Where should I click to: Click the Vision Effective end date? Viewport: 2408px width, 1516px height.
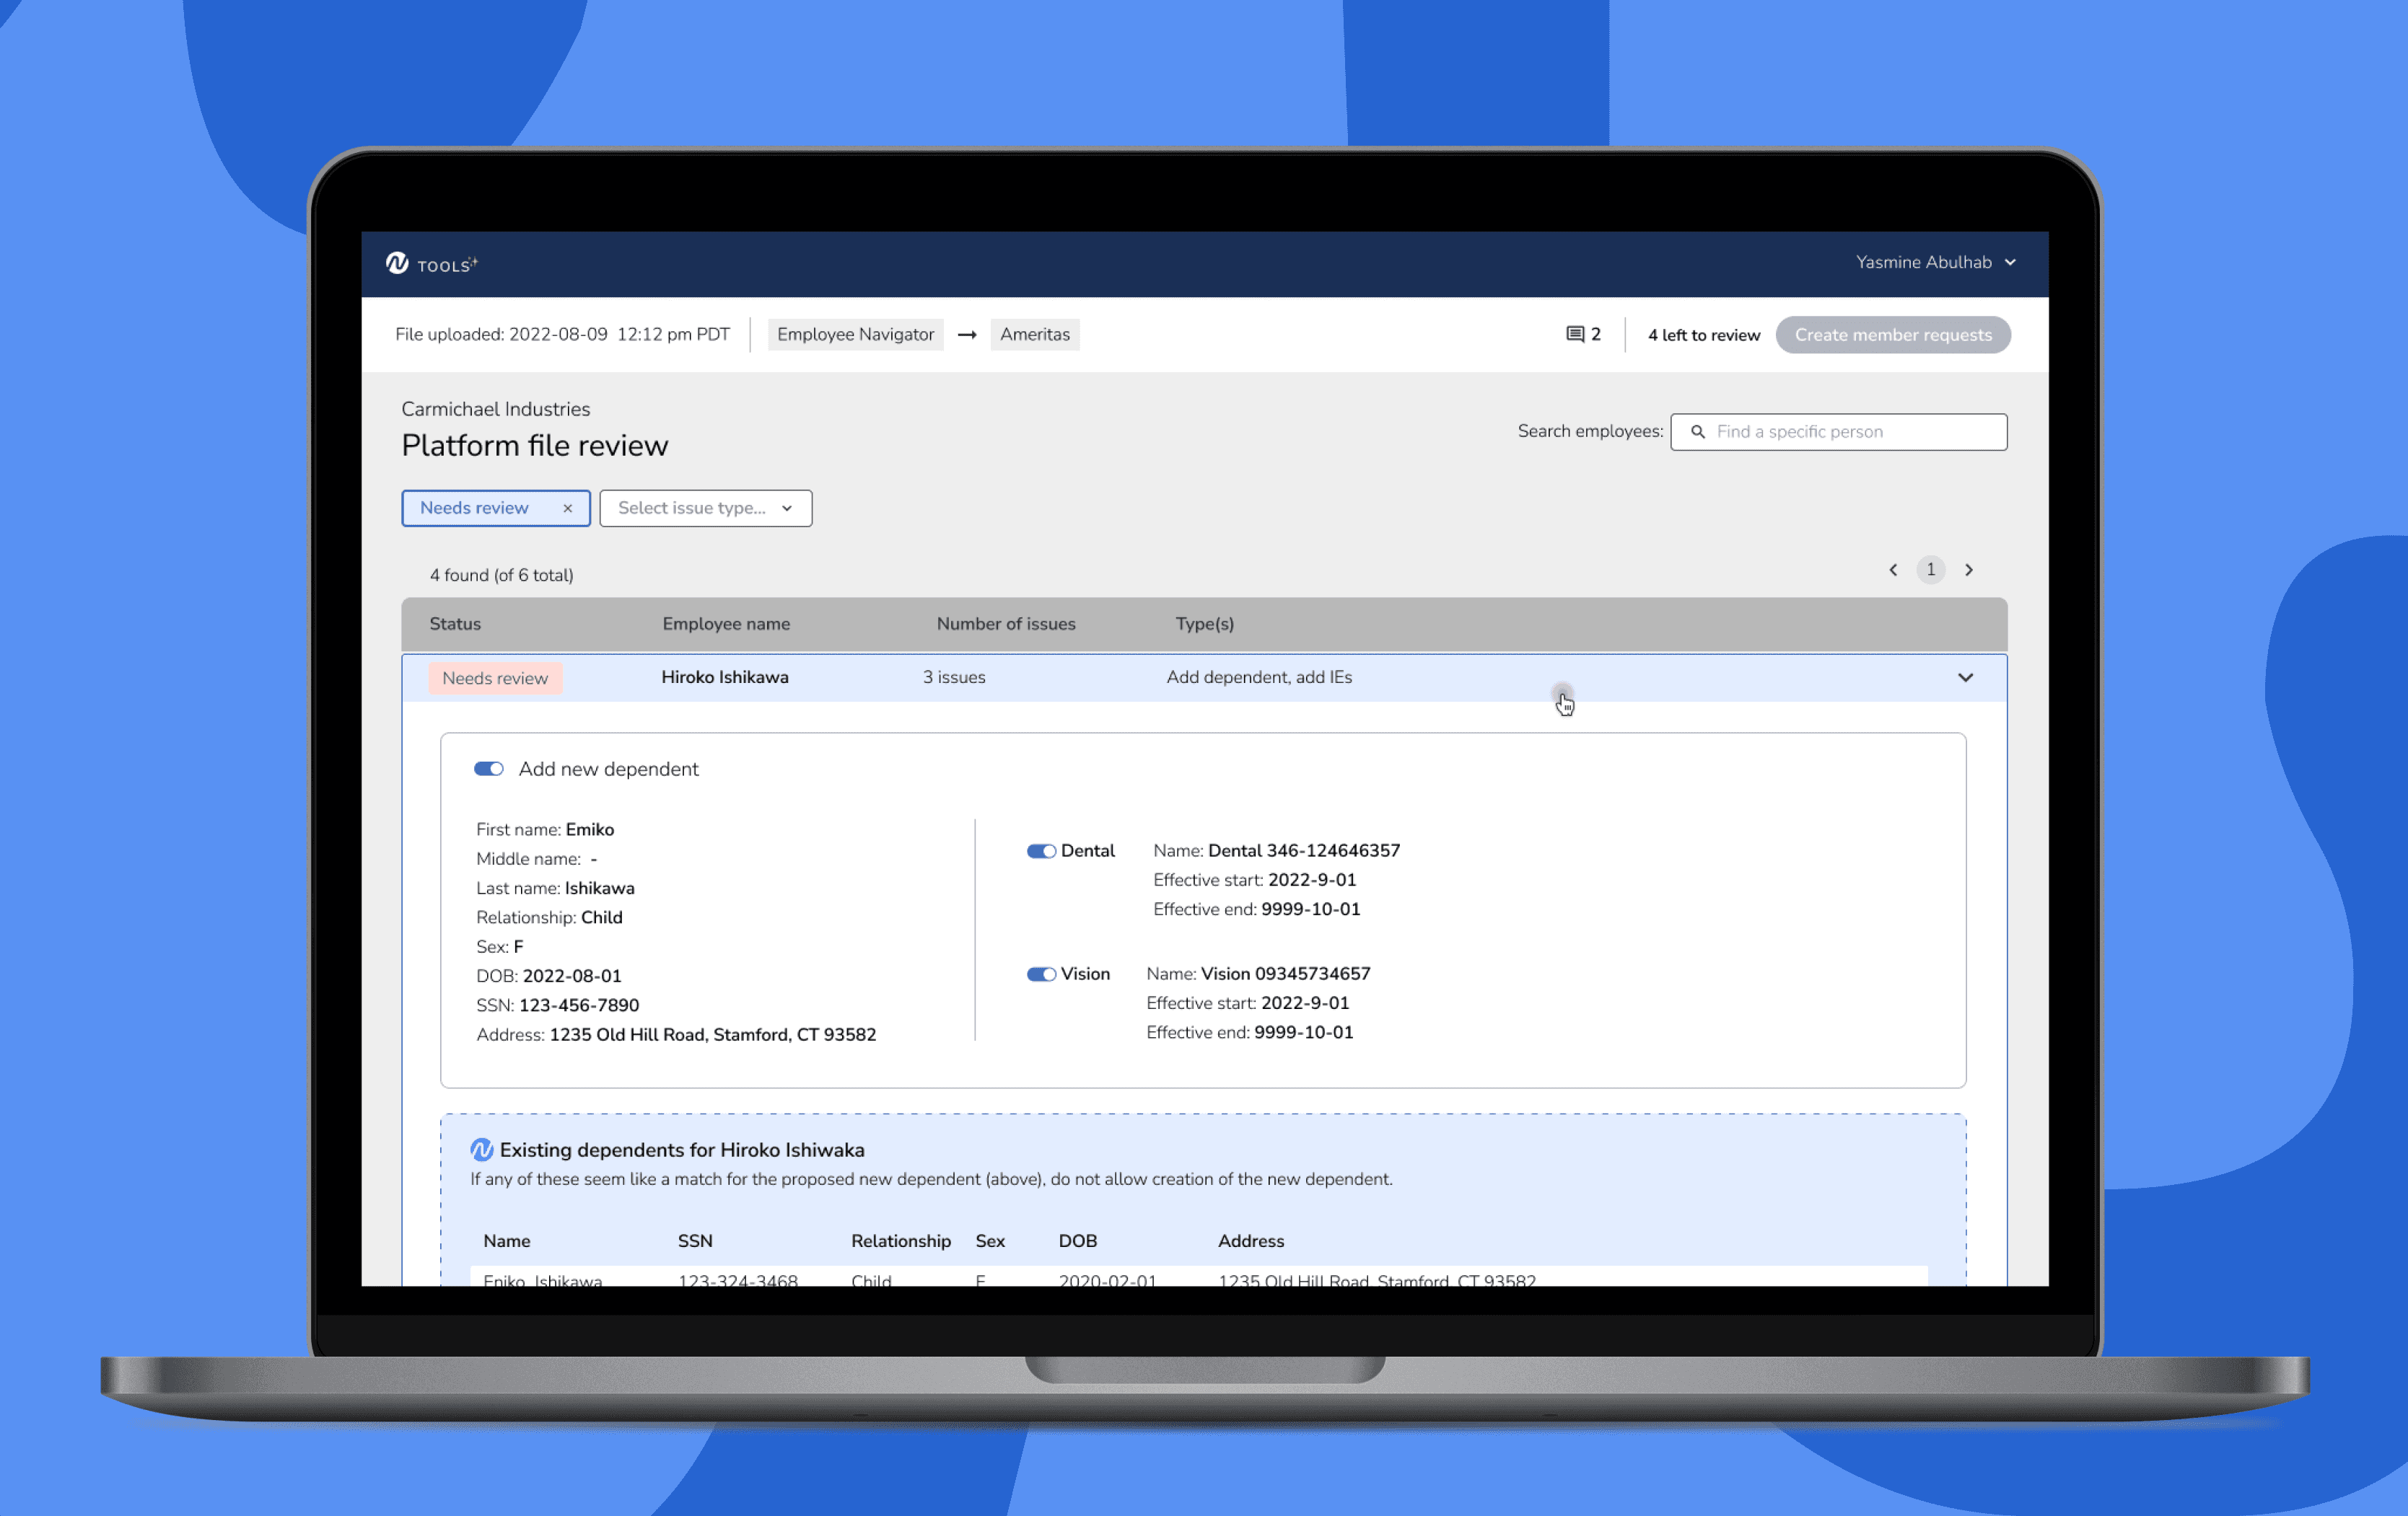pyautogui.click(x=1304, y=1034)
